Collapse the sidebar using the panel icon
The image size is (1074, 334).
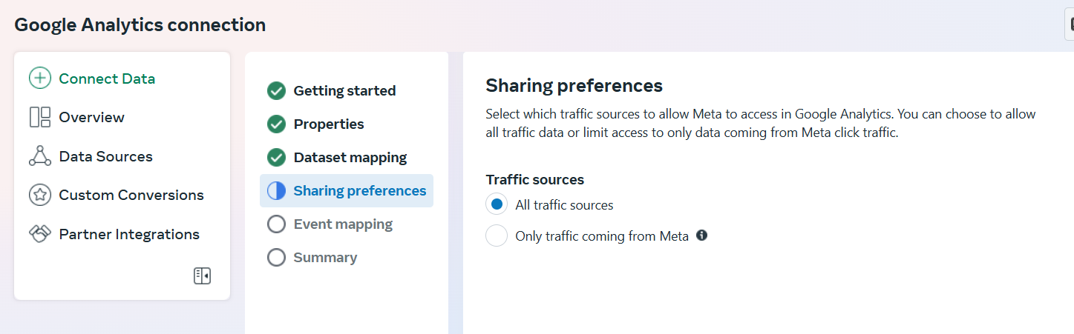(202, 276)
